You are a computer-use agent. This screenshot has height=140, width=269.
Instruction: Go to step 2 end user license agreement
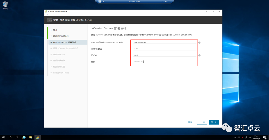(x=68, y=36)
